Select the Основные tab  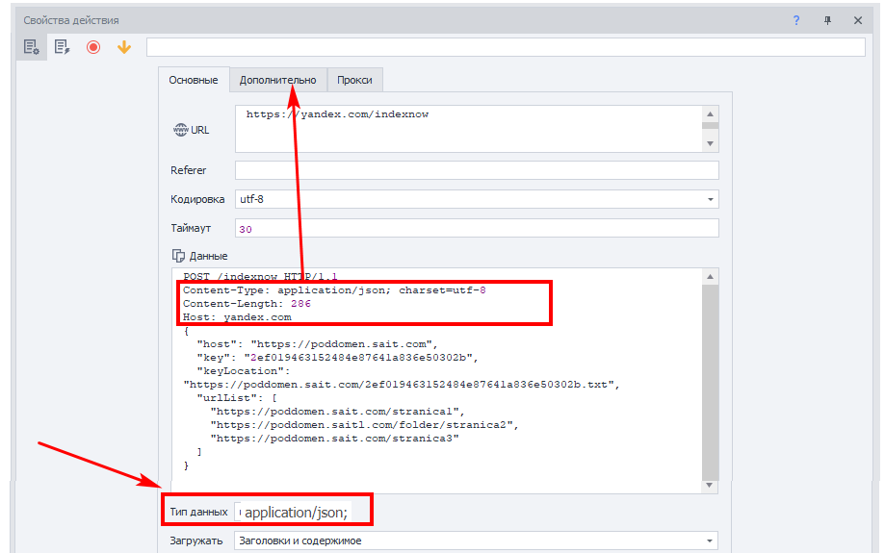(x=194, y=80)
